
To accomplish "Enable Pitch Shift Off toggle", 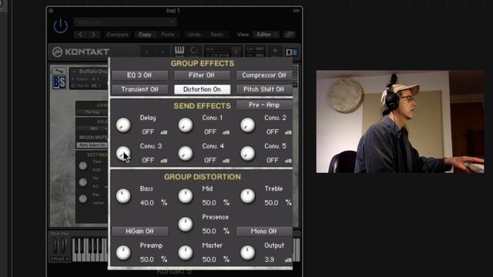I will click(263, 89).
